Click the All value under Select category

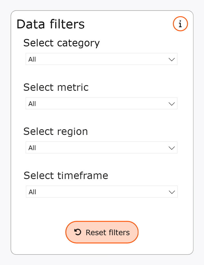[32, 59]
